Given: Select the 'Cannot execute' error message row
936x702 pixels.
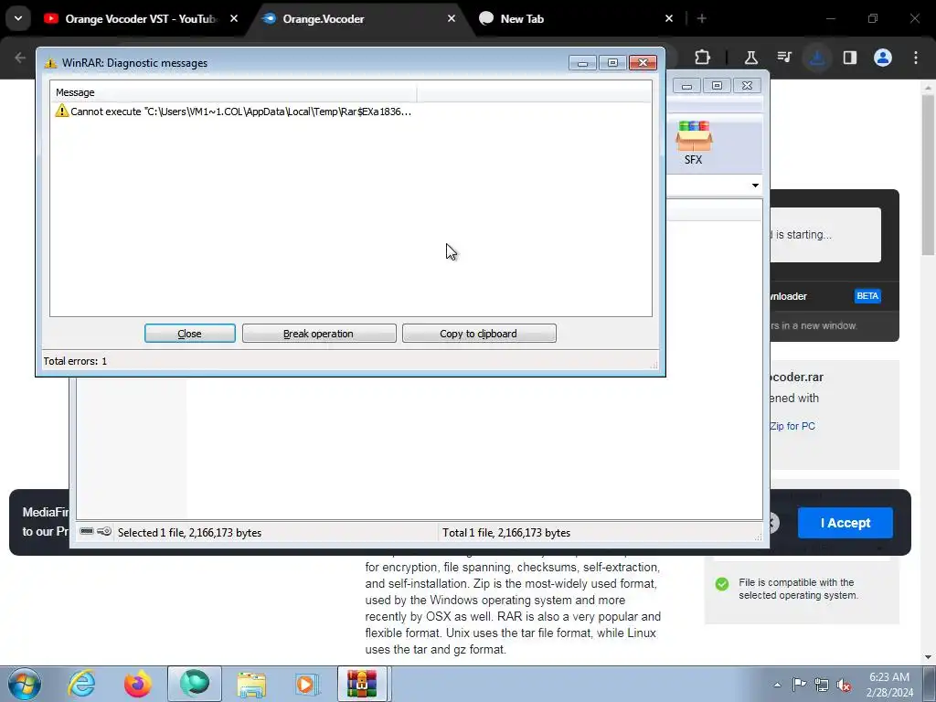Looking at the screenshot, I should click(x=233, y=112).
